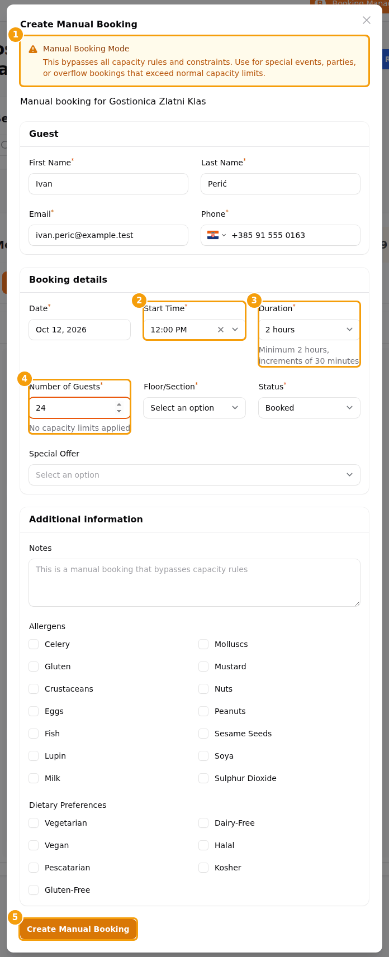389x957 pixels.
Task: Check the Mustard allergen
Action: pyautogui.click(x=203, y=666)
